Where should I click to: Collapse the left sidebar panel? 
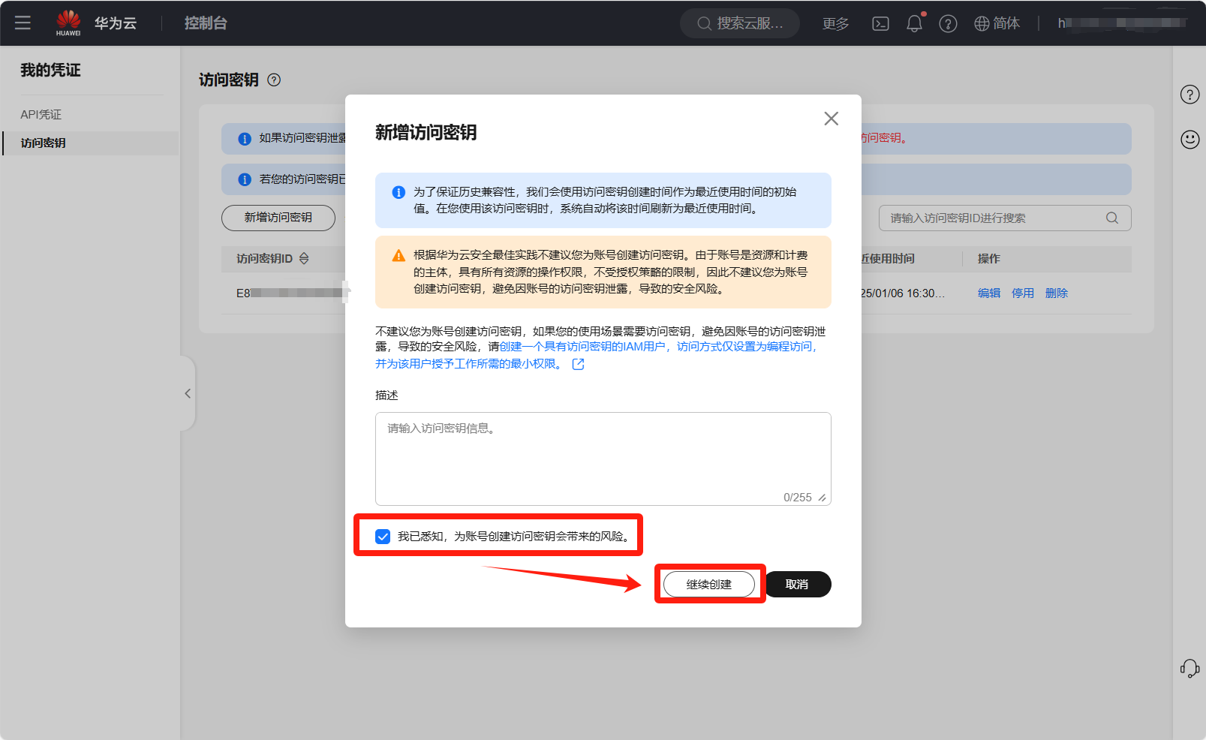pos(188,393)
